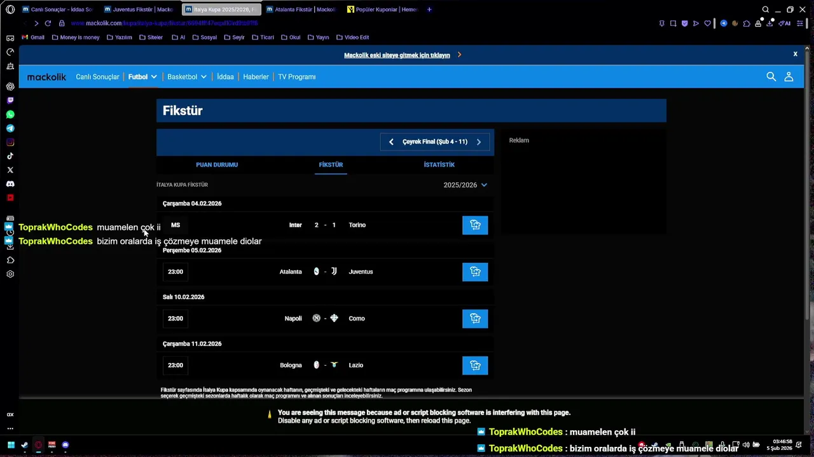This screenshot has width=814, height=457.
Task: Click the Inter team name
Action: [x=295, y=225]
